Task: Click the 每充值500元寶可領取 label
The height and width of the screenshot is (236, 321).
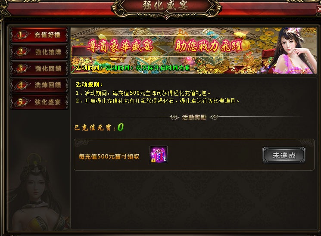Action: point(109,157)
